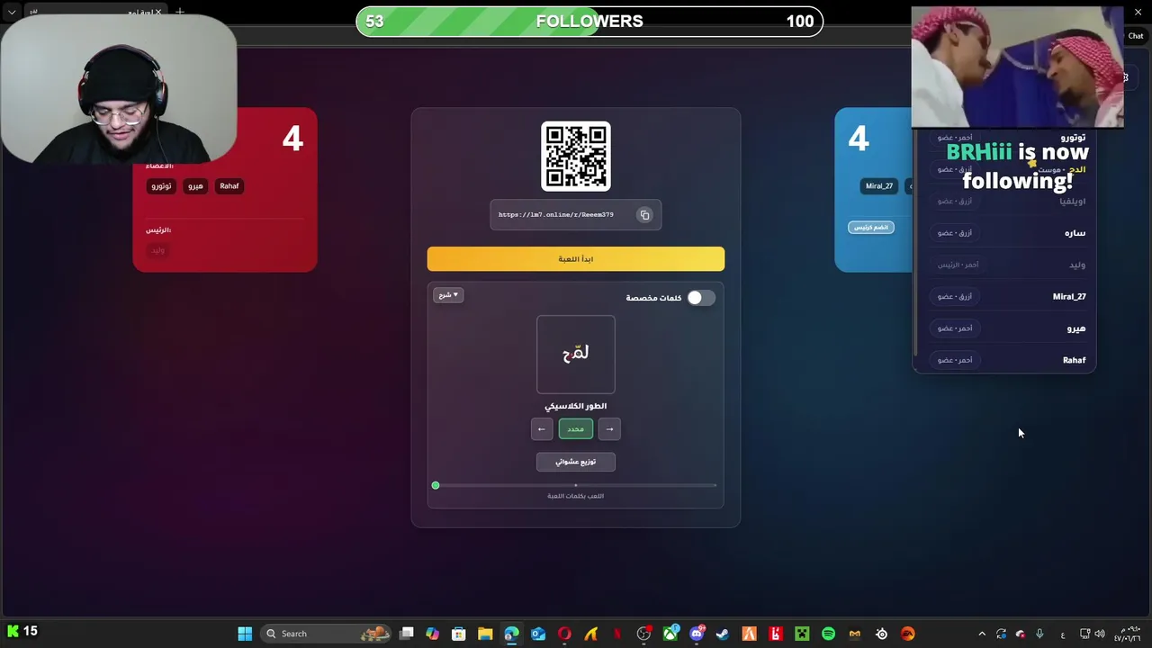The height and width of the screenshot is (648, 1152).
Task: Open Discord from the taskbar
Action: tap(697, 634)
